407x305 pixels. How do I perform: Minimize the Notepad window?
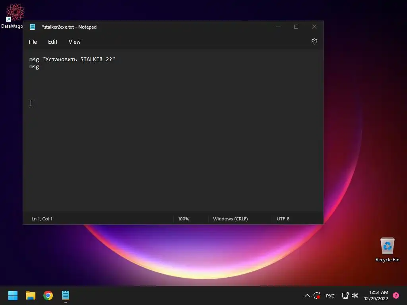[x=278, y=27]
